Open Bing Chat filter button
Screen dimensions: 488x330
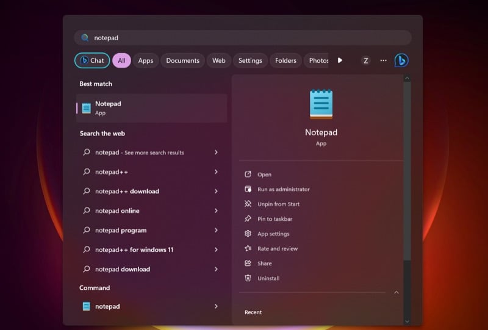click(x=92, y=60)
